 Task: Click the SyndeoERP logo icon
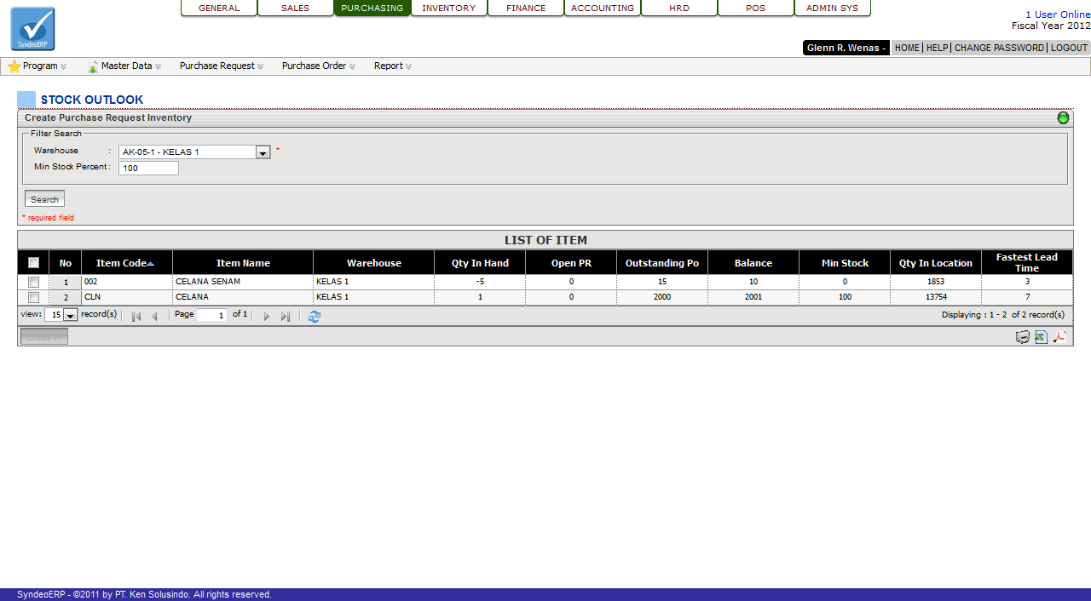click(x=32, y=29)
